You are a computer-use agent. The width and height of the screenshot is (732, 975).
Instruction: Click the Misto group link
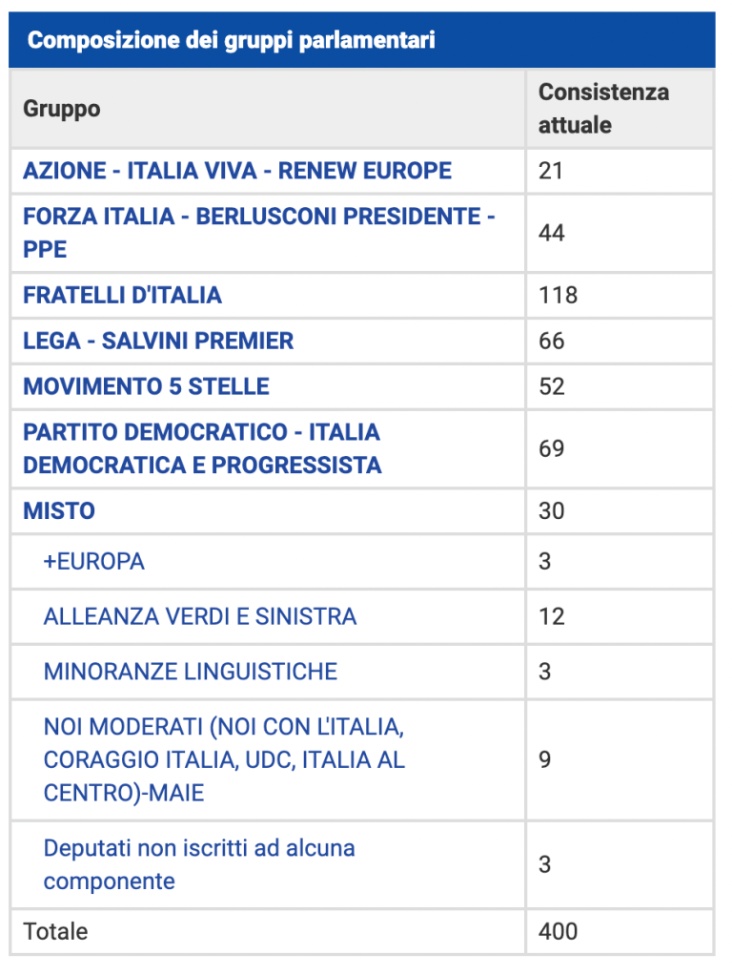[x=59, y=510]
